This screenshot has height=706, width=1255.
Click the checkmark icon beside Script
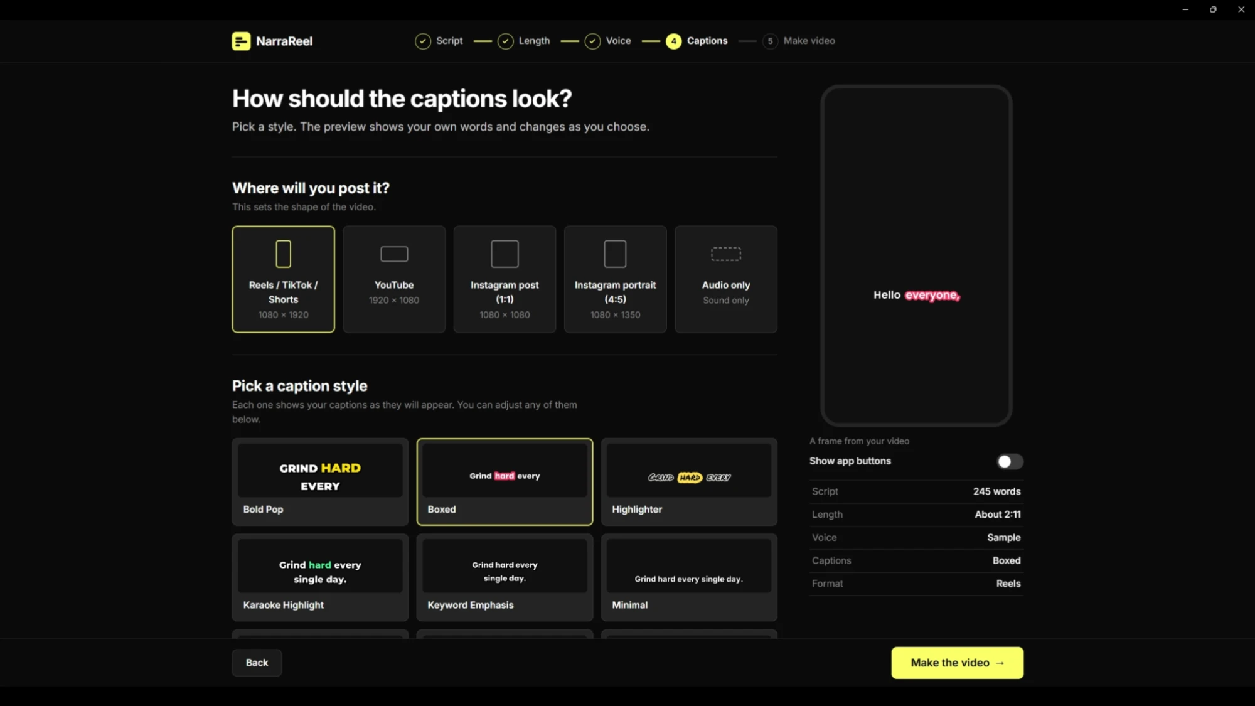click(423, 41)
